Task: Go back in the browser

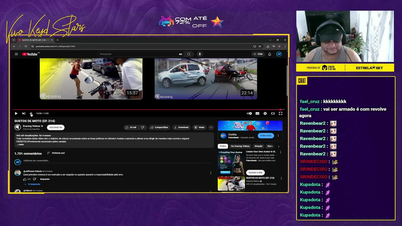Action: tap(14, 46)
